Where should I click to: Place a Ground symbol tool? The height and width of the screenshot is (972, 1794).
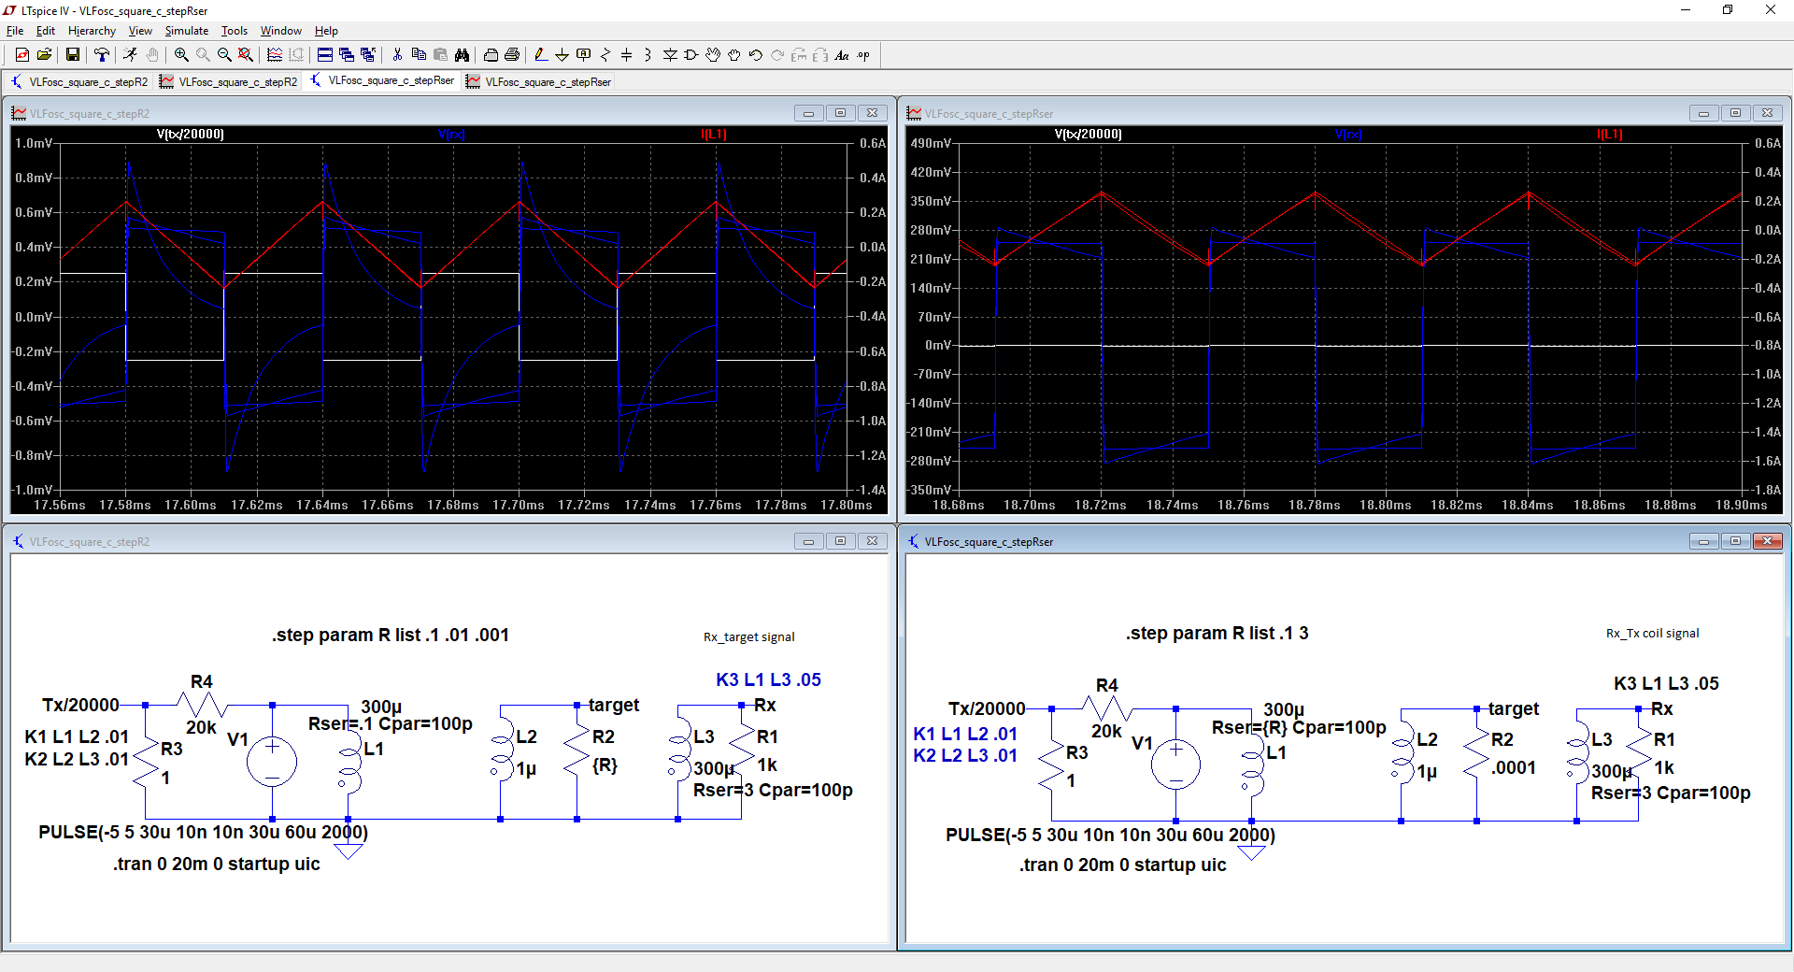pos(562,55)
